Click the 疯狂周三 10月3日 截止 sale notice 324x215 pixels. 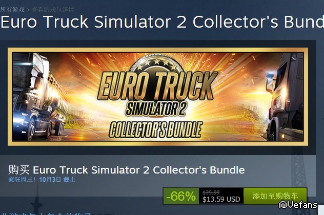point(42,180)
